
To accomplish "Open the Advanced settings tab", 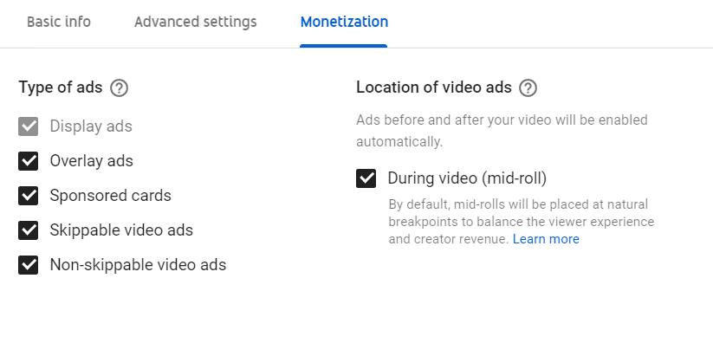I will pos(196,22).
